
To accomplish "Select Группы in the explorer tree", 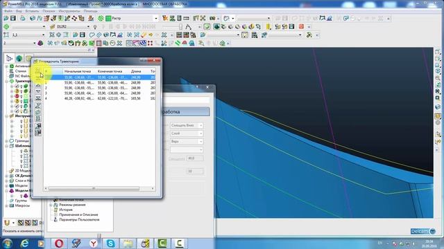I will pos(21,201).
